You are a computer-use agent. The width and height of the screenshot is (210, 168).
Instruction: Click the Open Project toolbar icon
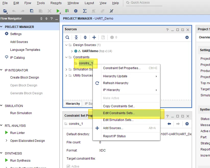(x=5, y=11)
